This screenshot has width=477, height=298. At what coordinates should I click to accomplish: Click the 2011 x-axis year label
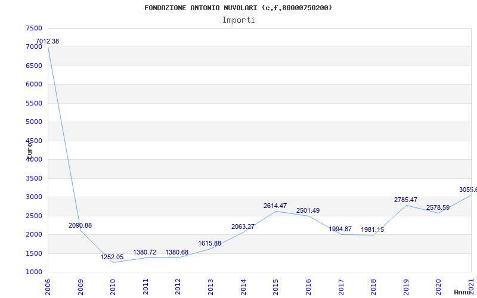click(x=145, y=287)
